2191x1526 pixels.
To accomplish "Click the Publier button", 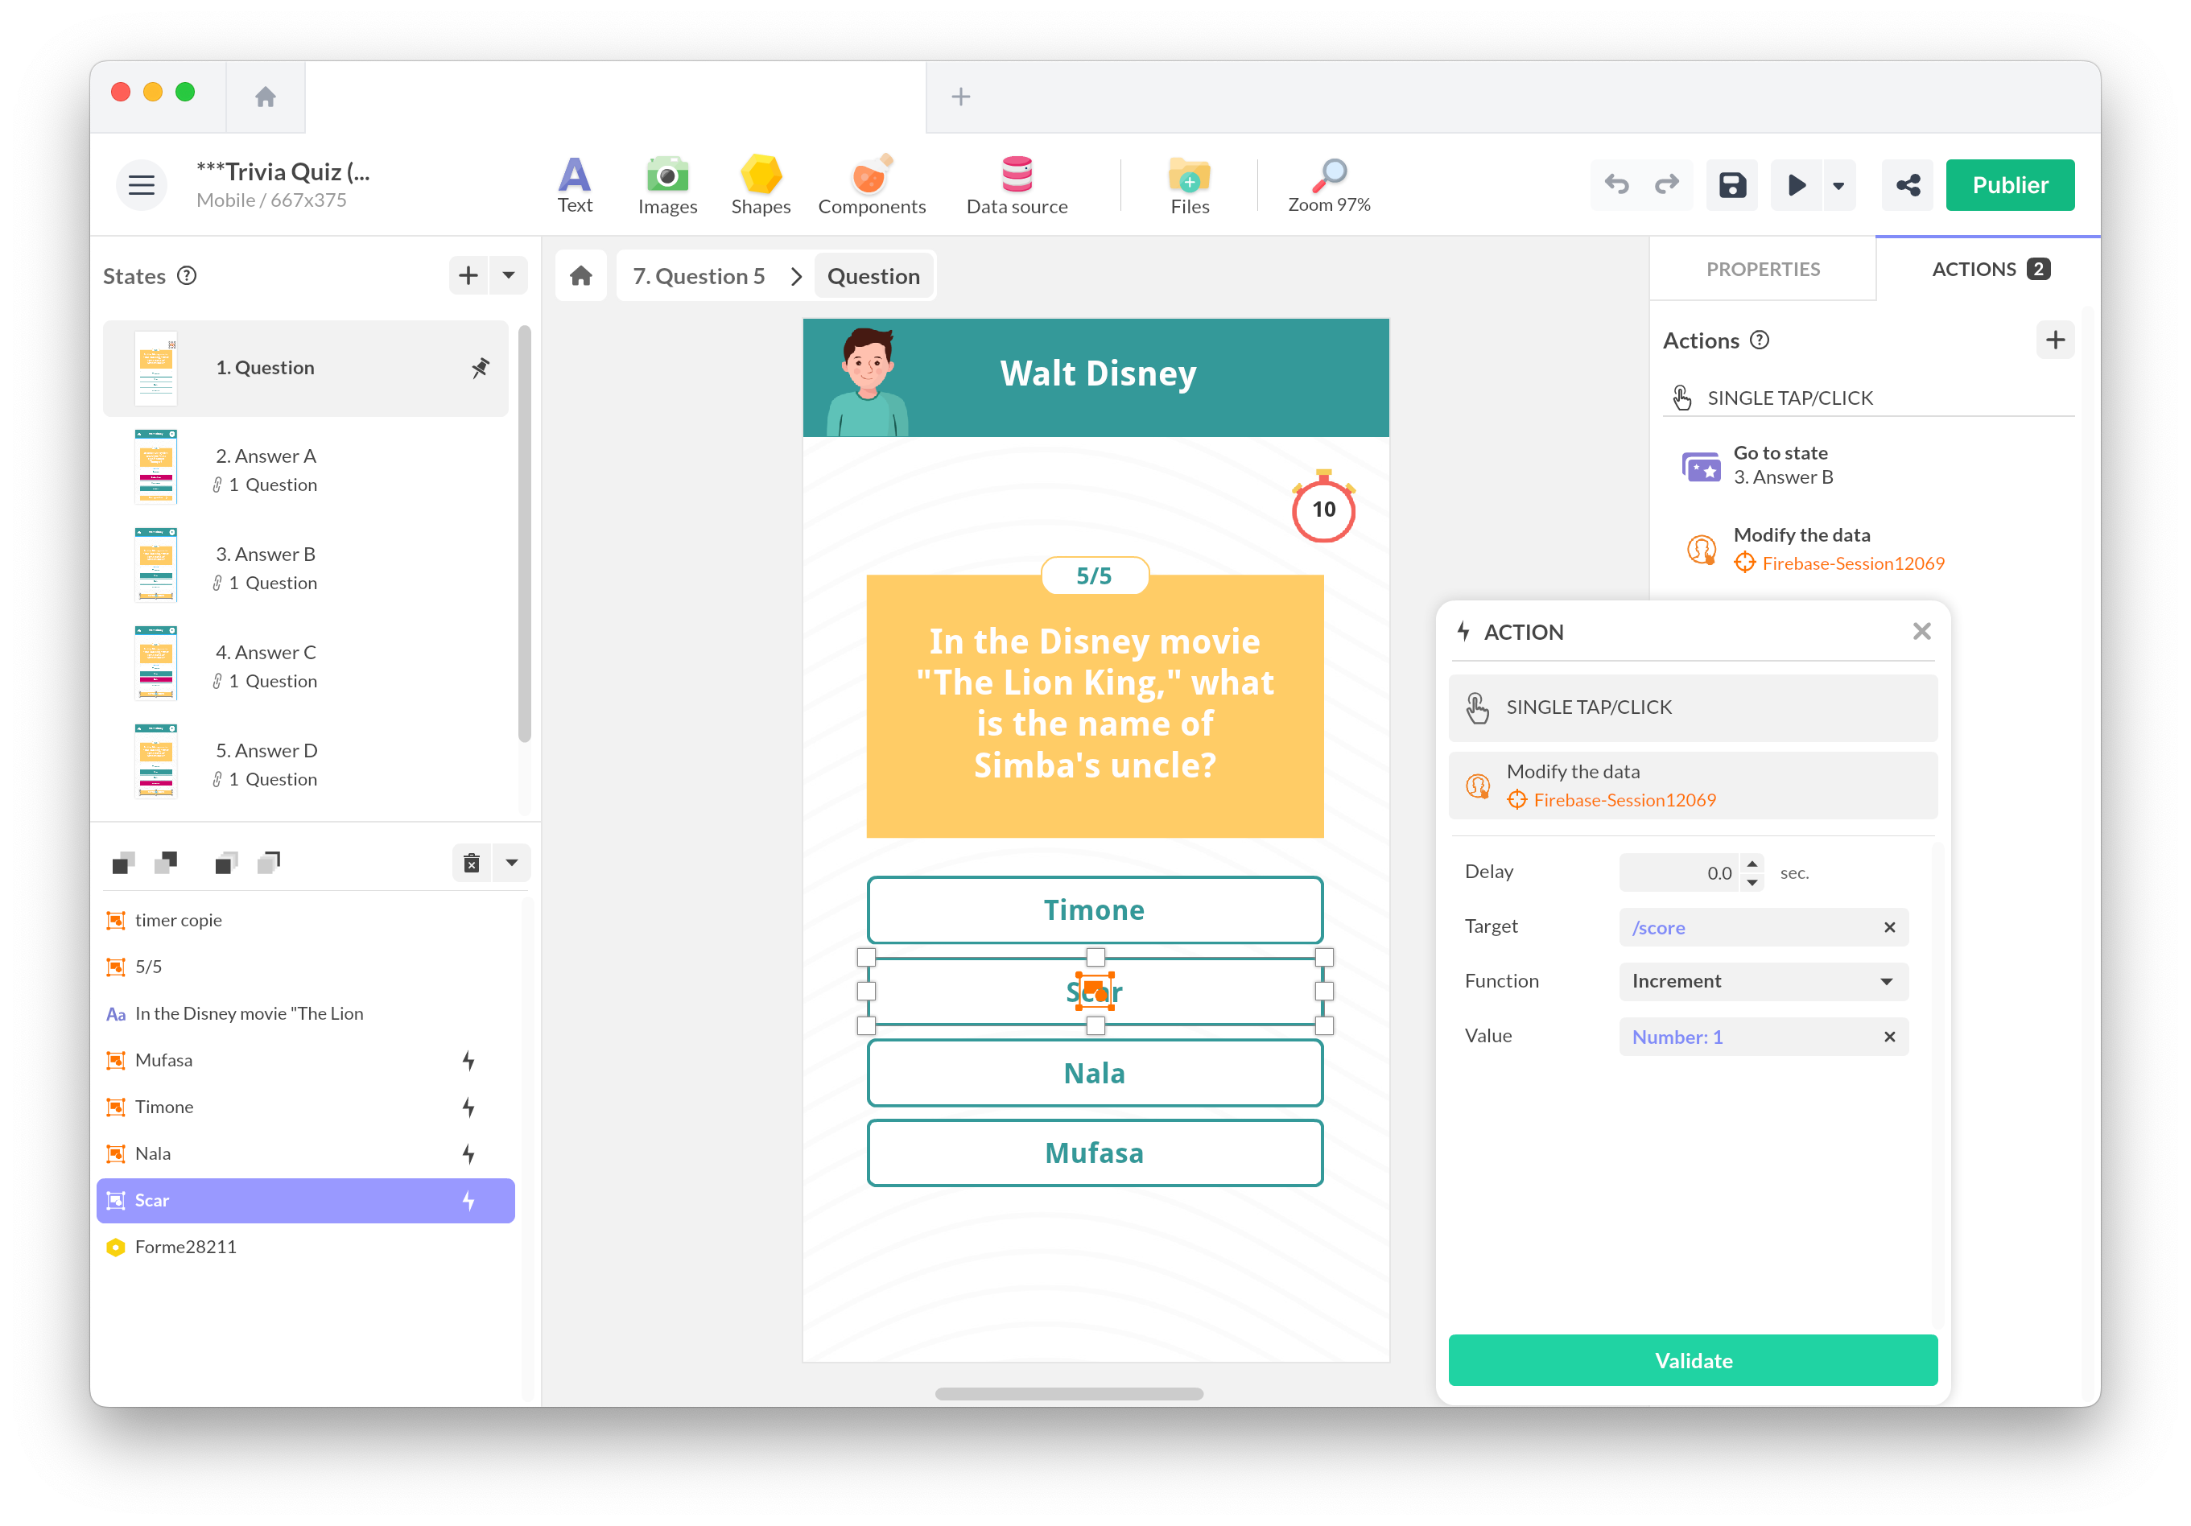I will (2009, 184).
